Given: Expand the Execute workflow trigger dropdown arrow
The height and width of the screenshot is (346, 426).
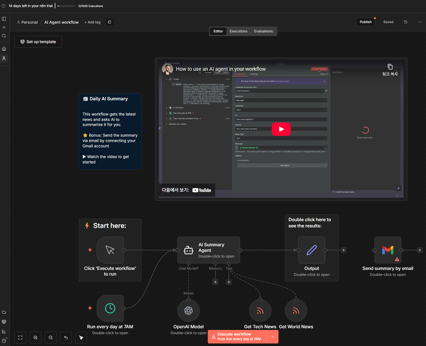Looking at the screenshot, I should 273,337.
